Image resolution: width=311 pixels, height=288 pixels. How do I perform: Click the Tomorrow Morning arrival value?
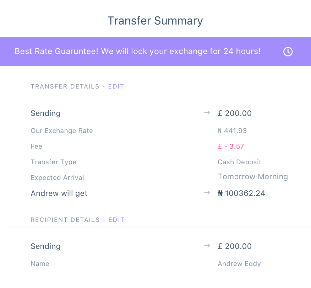point(253,177)
